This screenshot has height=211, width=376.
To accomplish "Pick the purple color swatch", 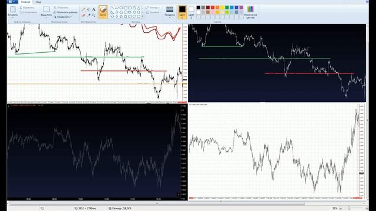I will tap(241, 8).
